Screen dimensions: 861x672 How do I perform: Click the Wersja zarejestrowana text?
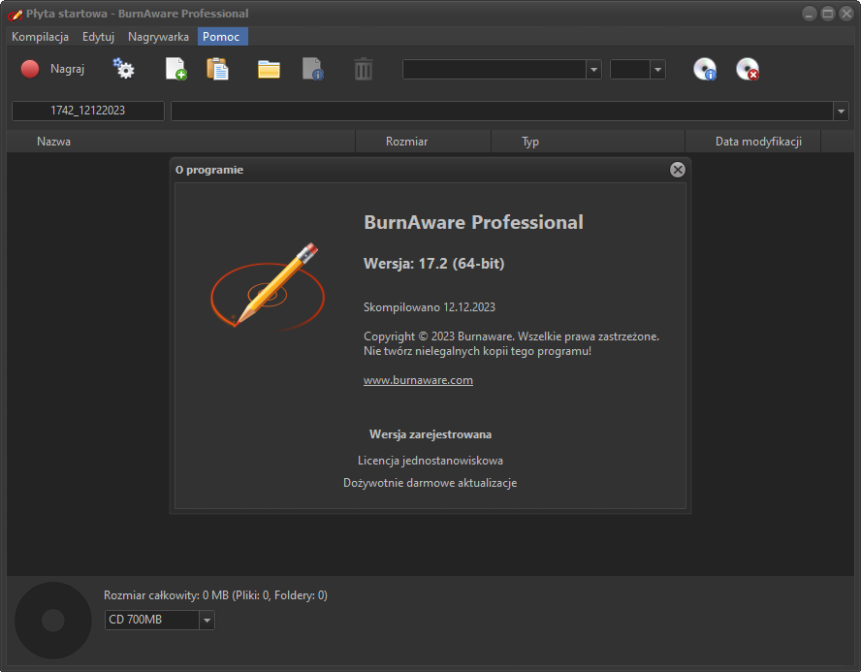point(430,434)
